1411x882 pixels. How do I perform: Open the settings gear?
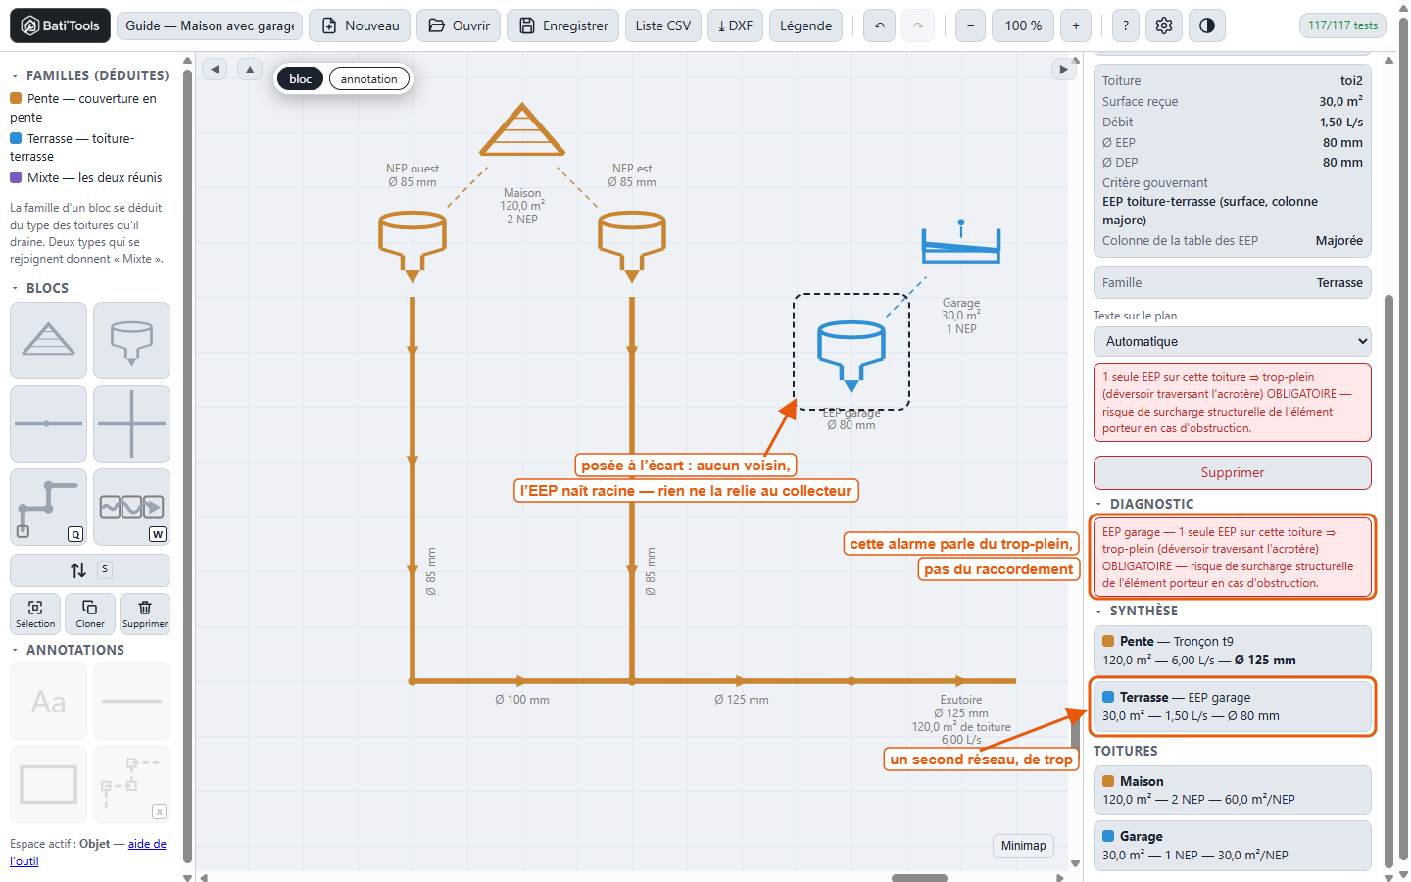point(1164,25)
